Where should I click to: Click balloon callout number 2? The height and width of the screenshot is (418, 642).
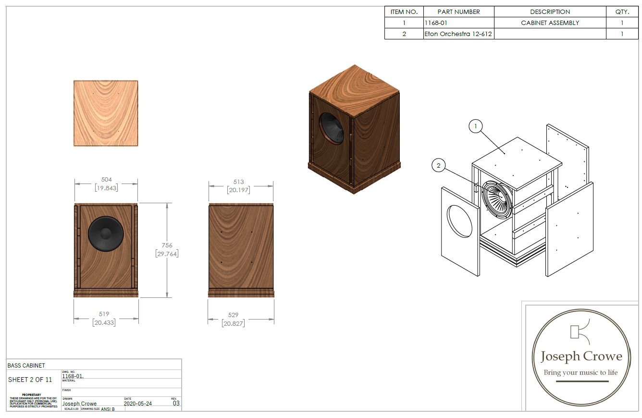[438, 166]
